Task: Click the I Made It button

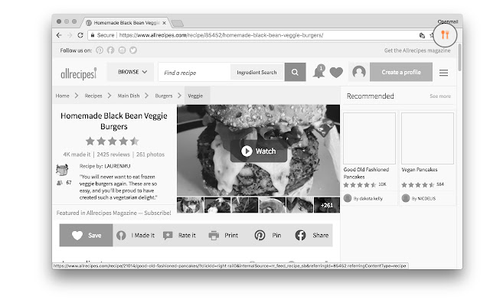Action: pos(136,236)
